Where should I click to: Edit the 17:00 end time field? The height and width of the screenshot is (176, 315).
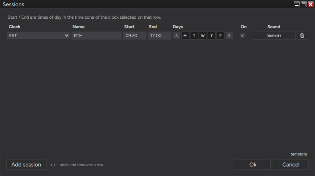click(159, 36)
